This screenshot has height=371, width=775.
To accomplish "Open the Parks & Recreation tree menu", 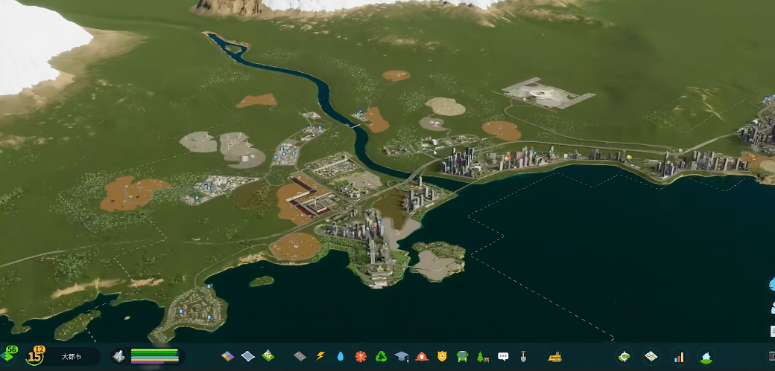I will click(x=483, y=356).
